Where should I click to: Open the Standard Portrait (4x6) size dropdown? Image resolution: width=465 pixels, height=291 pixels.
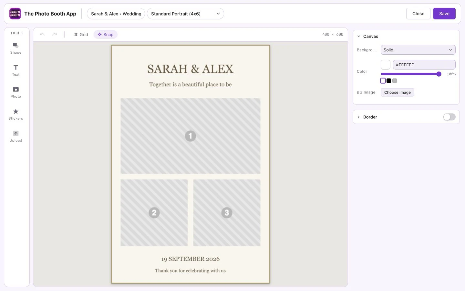click(185, 14)
